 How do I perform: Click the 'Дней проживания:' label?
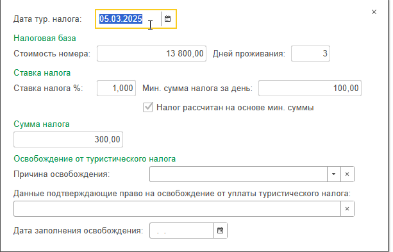tap(249, 54)
